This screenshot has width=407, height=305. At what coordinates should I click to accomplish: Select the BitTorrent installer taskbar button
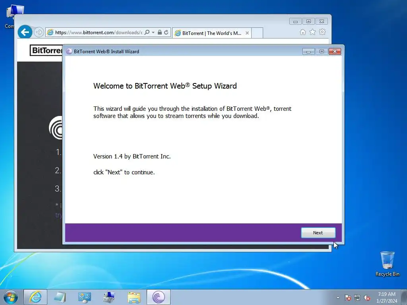pos(159,297)
